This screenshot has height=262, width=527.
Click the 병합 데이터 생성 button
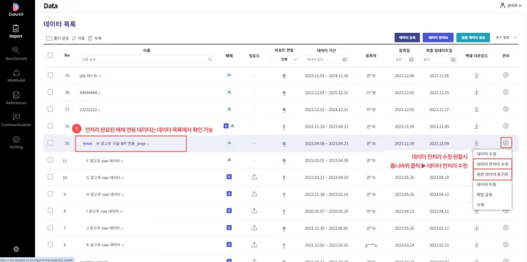(473, 38)
